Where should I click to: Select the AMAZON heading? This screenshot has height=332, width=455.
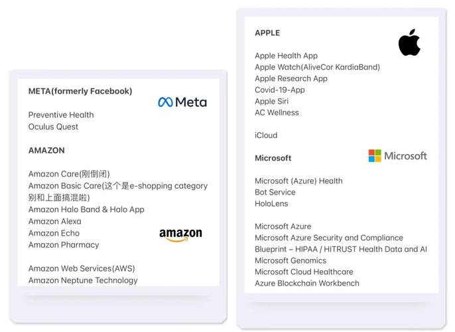click(46, 151)
